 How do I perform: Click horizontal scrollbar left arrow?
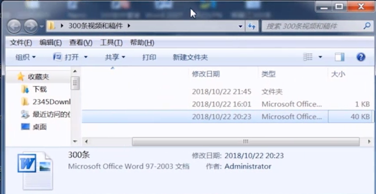[86, 142]
